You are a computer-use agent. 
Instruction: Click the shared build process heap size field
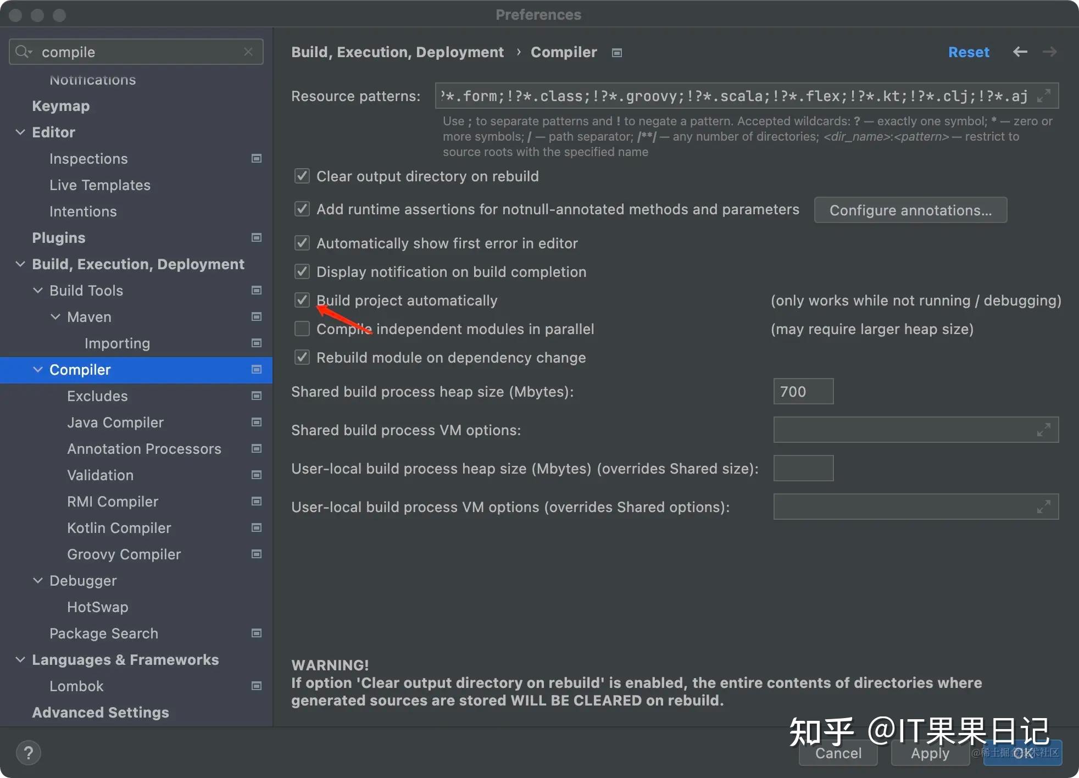point(803,391)
